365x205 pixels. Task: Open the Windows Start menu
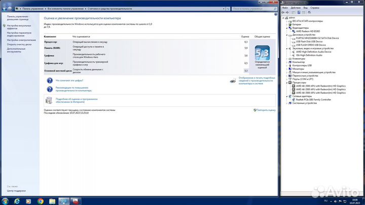[5, 201]
